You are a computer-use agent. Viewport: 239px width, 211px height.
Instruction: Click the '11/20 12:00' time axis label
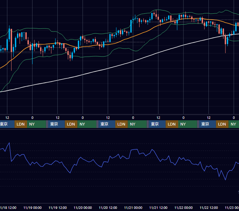click(108, 207)
